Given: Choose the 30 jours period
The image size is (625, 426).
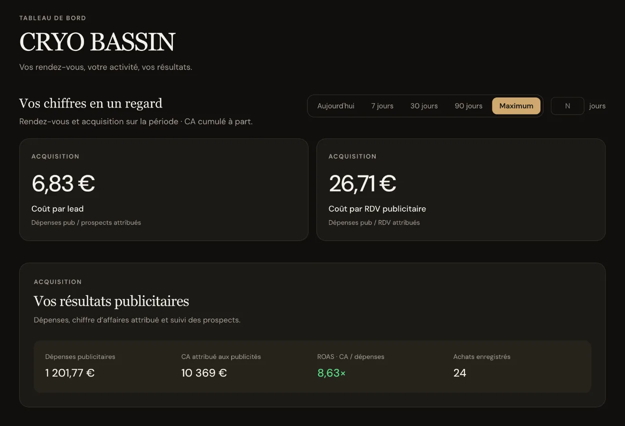Looking at the screenshot, I should point(424,106).
